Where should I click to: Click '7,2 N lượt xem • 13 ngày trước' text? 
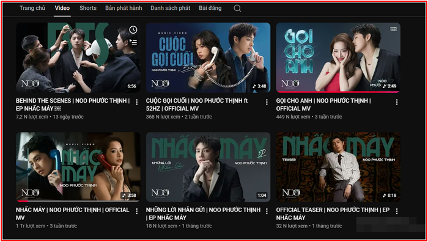click(50, 117)
